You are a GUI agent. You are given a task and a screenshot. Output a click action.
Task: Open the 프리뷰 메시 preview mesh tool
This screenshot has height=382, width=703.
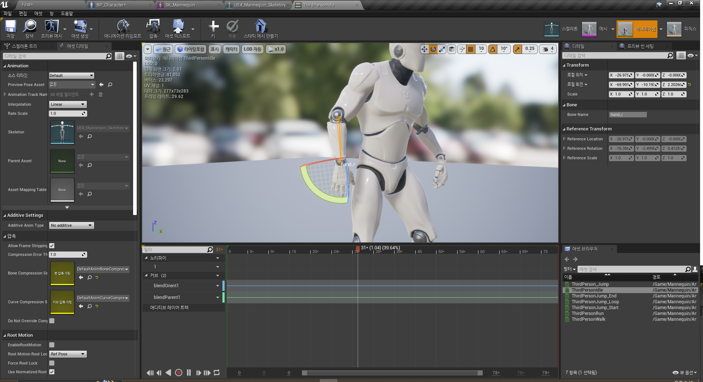pos(51,27)
